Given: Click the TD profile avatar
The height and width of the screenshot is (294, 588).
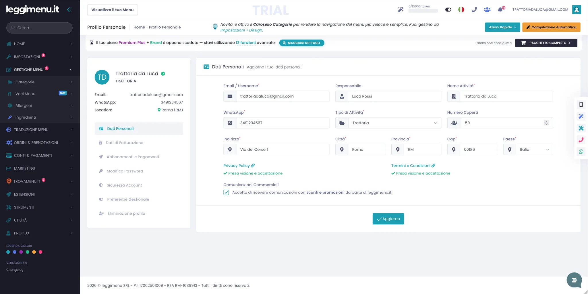Looking at the screenshot, I should pos(102,77).
